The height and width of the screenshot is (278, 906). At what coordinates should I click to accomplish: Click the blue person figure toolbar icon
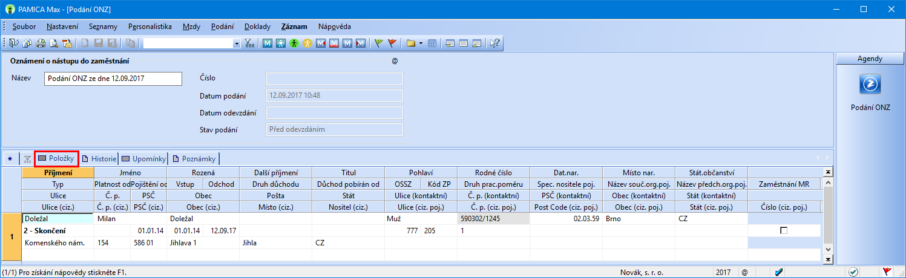pos(281,43)
